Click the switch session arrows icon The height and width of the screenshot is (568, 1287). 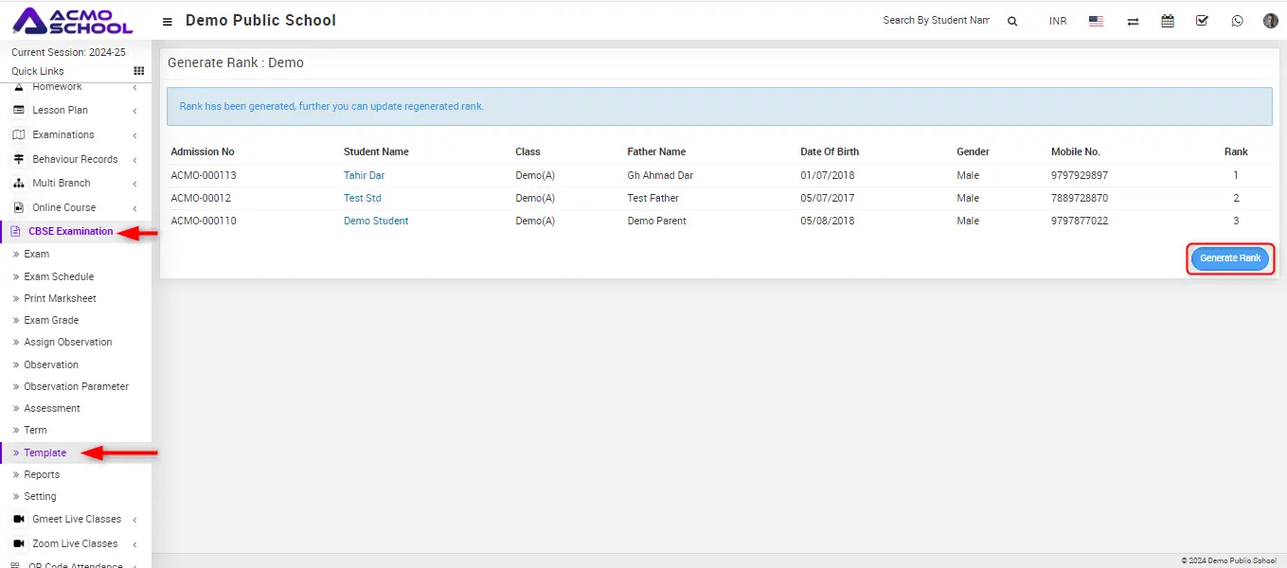click(x=1133, y=21)
